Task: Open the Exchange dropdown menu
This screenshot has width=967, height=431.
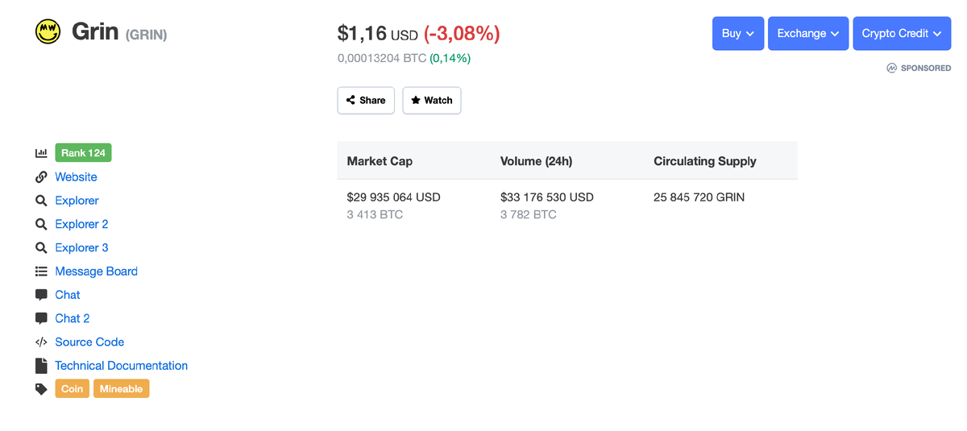Action: click(x=807, y=34)
